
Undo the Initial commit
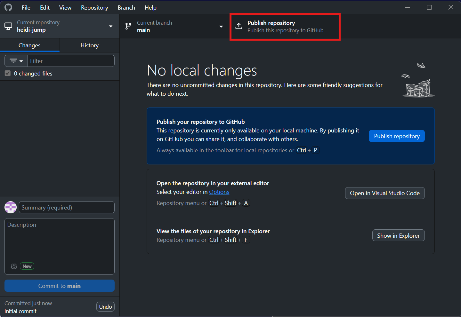(x=105, y=307)
